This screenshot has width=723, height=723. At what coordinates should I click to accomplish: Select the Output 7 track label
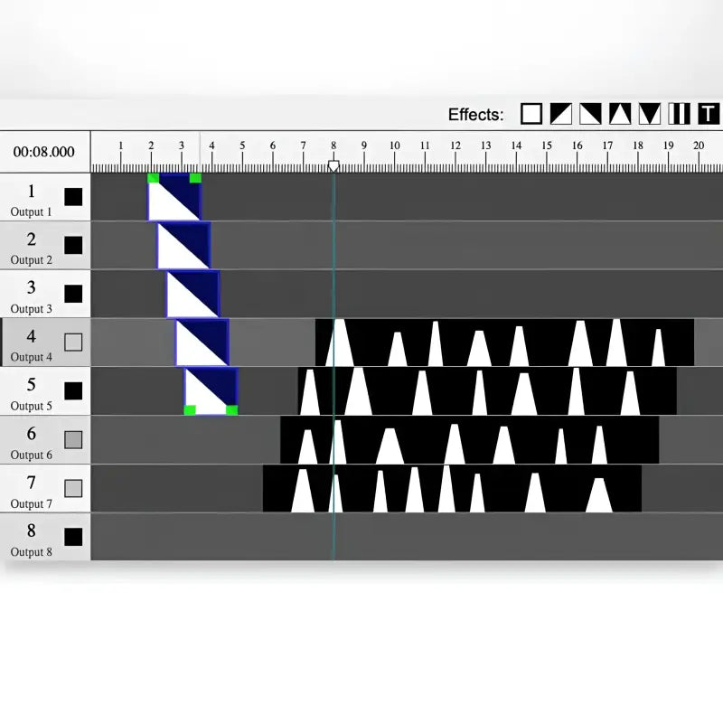pos(32,489)
